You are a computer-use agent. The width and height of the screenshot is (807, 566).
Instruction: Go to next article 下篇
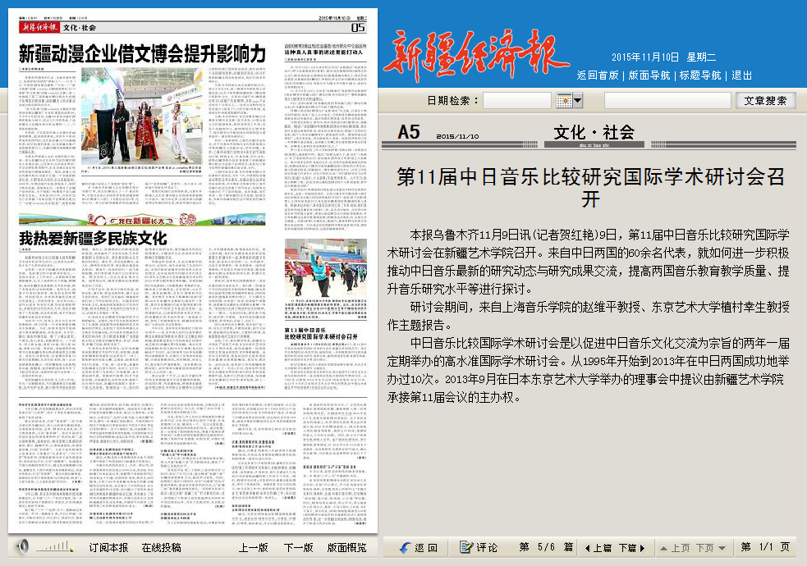pos(630,547)
